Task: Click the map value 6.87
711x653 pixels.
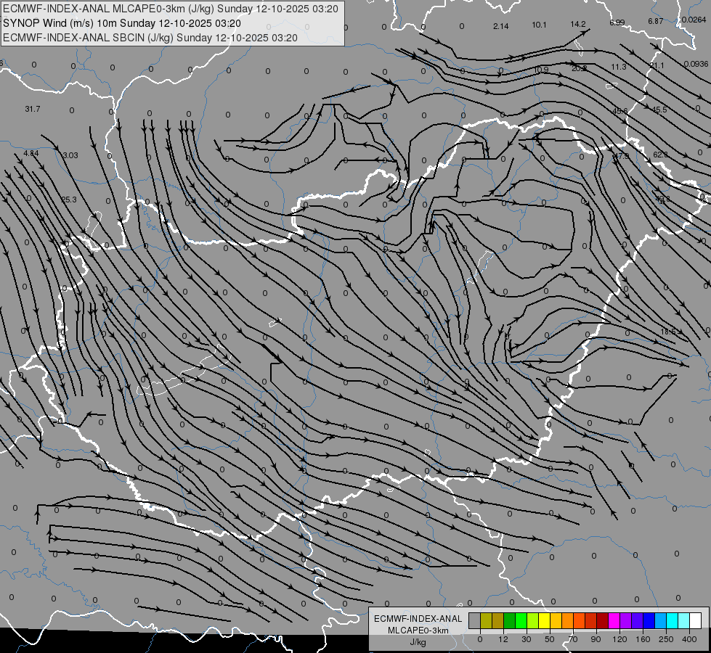Action: click(x=656, y=21)
